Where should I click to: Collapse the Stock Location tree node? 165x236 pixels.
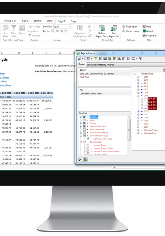pyautogui.click(x=81, y=142)
